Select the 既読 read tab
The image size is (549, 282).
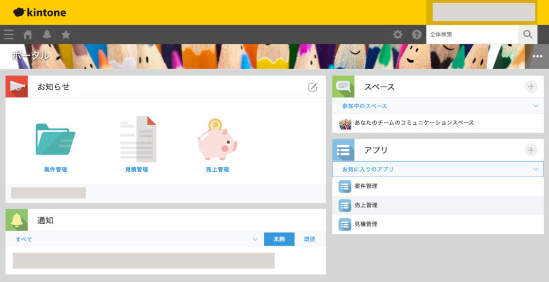tap(310, 239)
